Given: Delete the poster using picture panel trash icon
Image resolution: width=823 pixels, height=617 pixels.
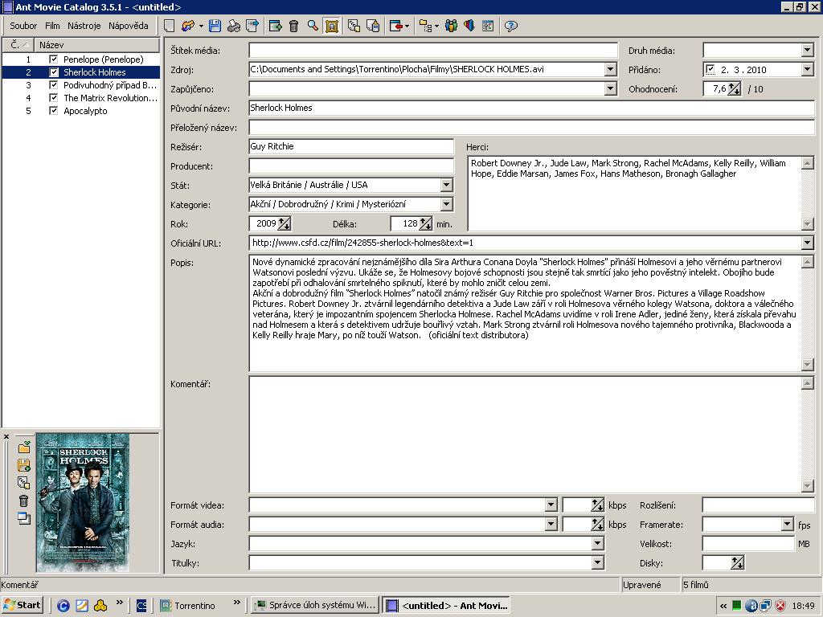Looking at the screenshot, I should [x=23, y=501].
